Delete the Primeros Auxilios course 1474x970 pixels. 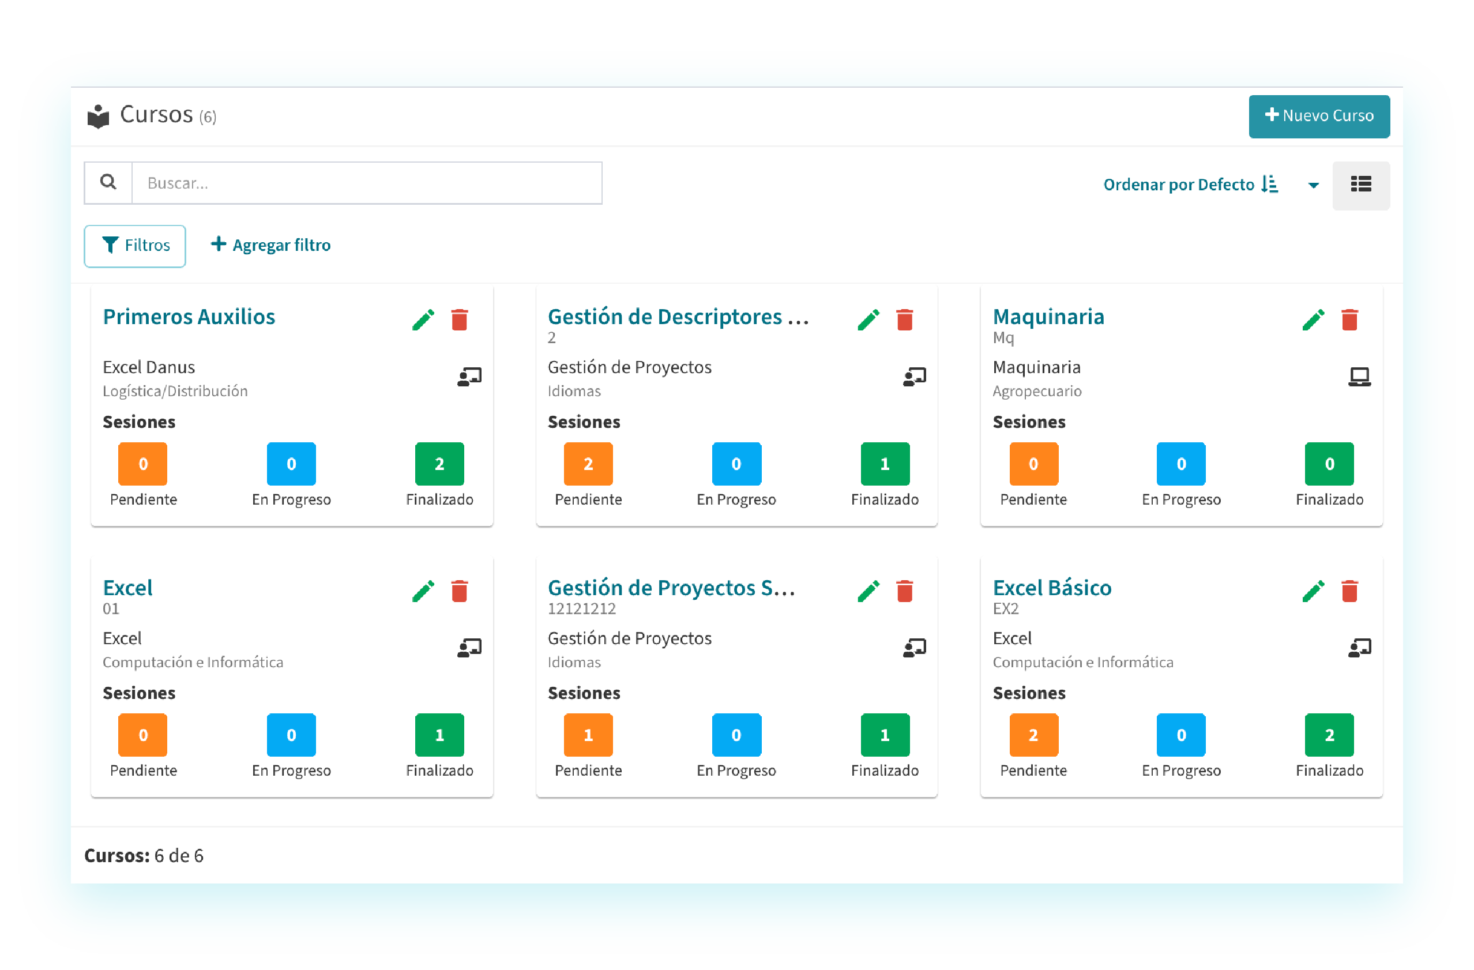(x=460, y=319)
